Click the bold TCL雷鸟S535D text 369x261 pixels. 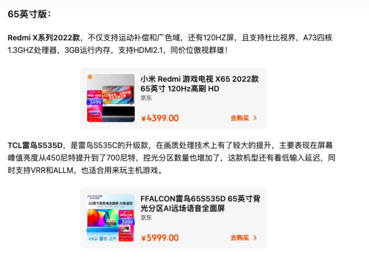tap(35, 145)
